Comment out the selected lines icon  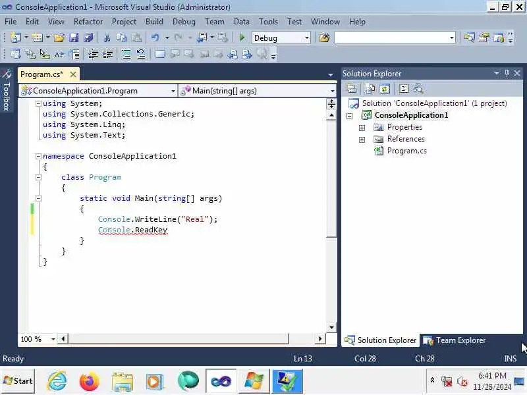click(126, 54)
